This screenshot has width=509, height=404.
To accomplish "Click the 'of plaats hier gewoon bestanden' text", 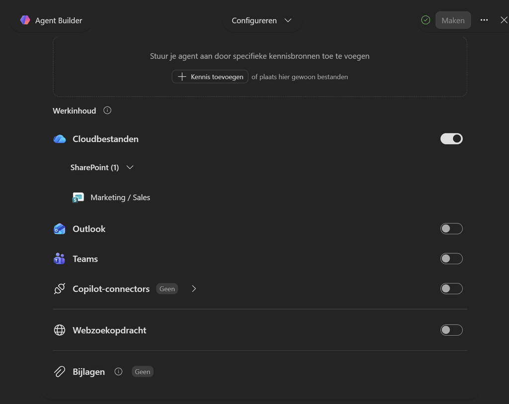I will pyautogui.click(x=300, y=77).
